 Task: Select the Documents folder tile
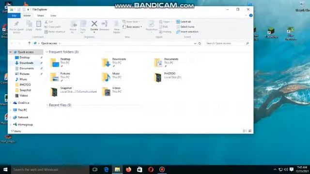point(166,62)
